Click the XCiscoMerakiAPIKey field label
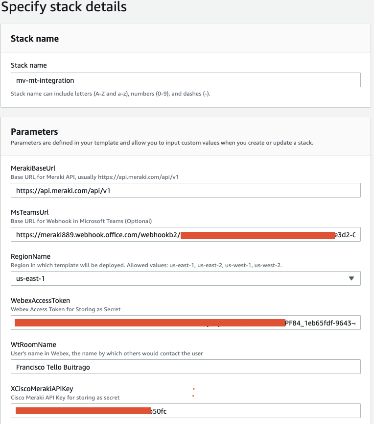This screenshot has width=374, height=424. coord(42,389)
